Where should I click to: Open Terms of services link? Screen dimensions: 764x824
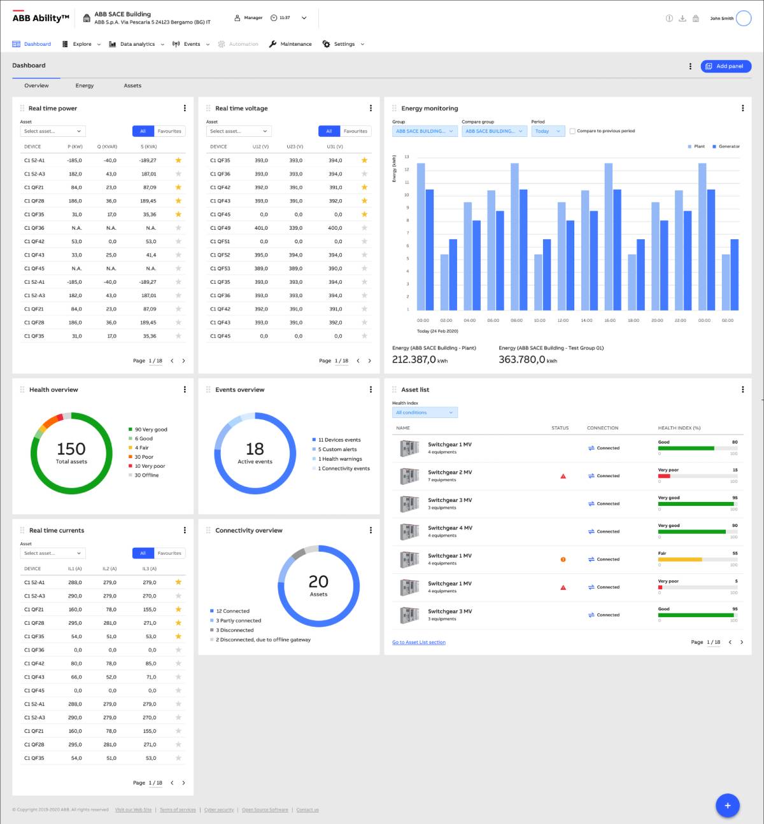(178, 810)
